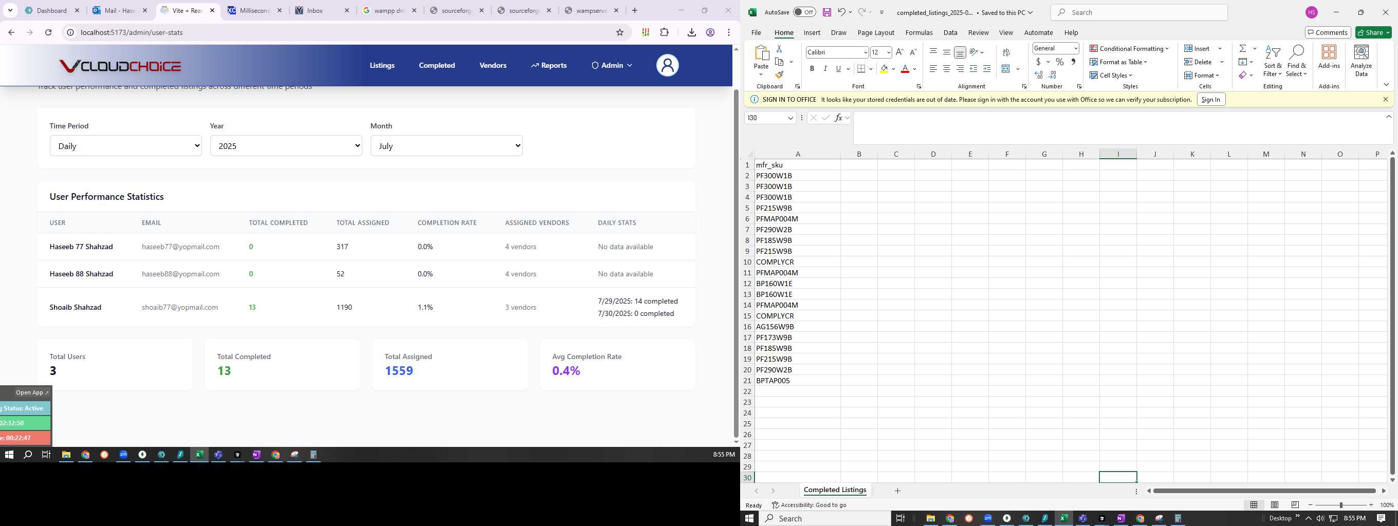Toggle Bold formatting in Excel
This screenshot has width=1398, height=526.
(812, 69)
